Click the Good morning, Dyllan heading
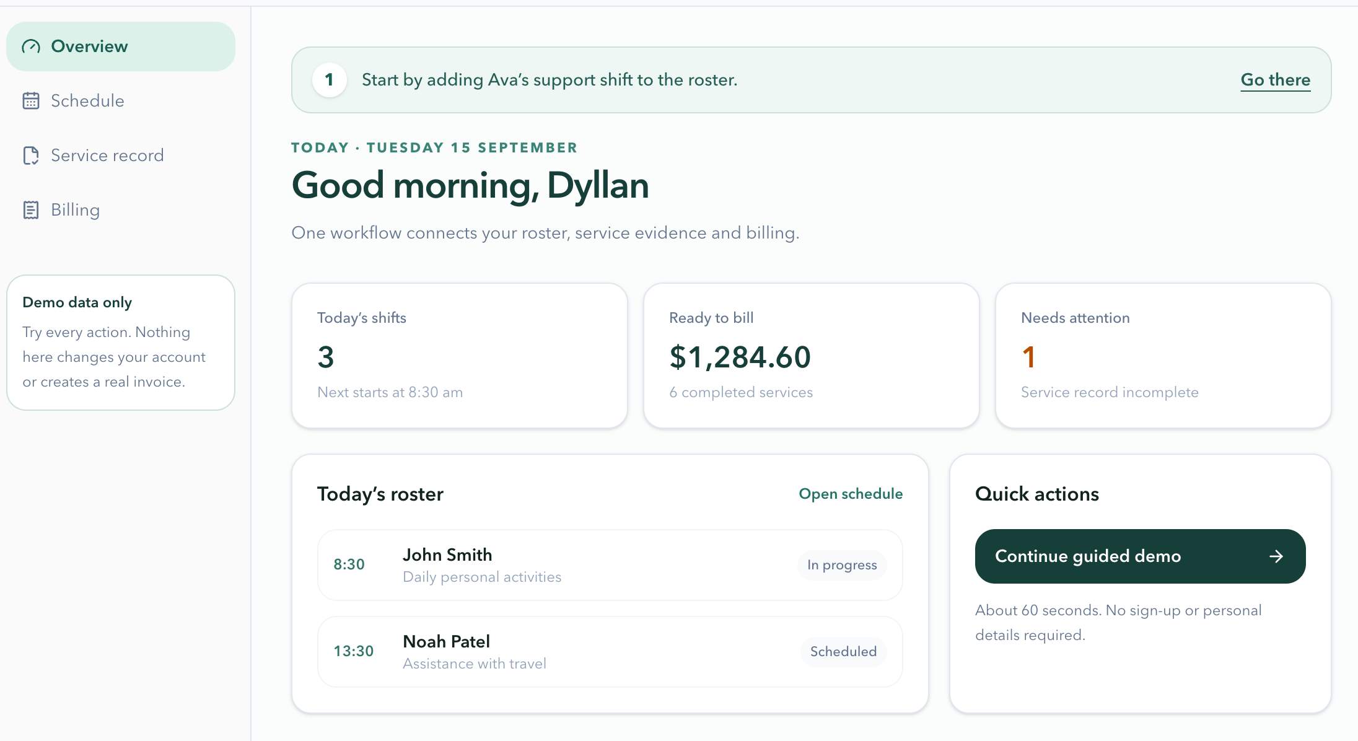The image size is (1358, 741). (x=470, y=185)
